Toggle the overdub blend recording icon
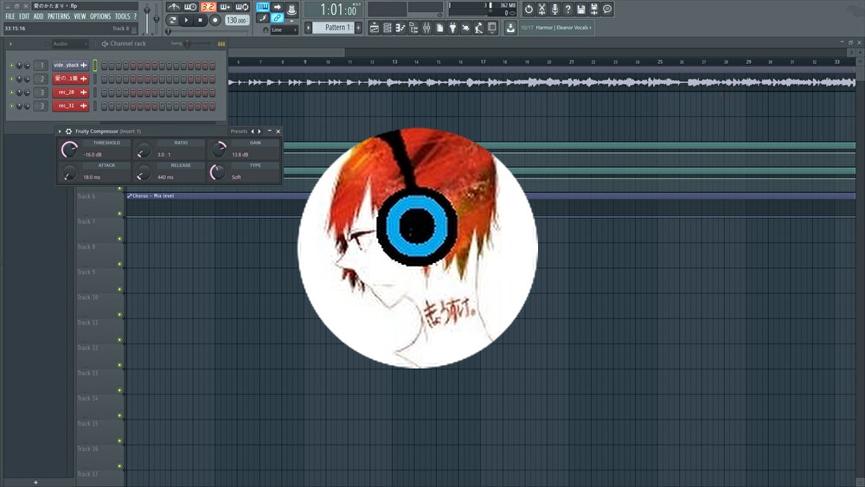 tap(225, 7)
